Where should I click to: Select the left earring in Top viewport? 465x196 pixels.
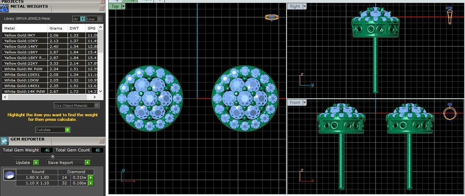tap(150, 98)
